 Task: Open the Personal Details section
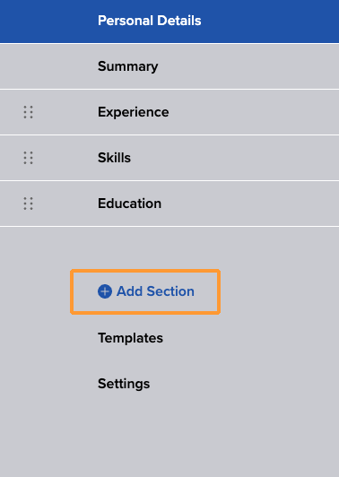click(x=169, y=21)
